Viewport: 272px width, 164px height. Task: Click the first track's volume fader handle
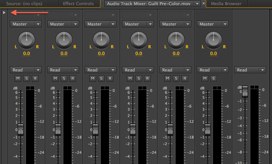click(21, 129)
